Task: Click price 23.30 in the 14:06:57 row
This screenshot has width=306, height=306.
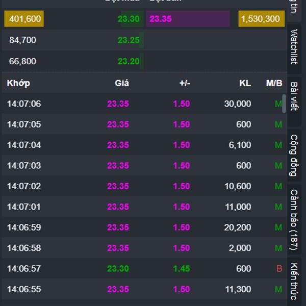Action: tap(118, 269)
